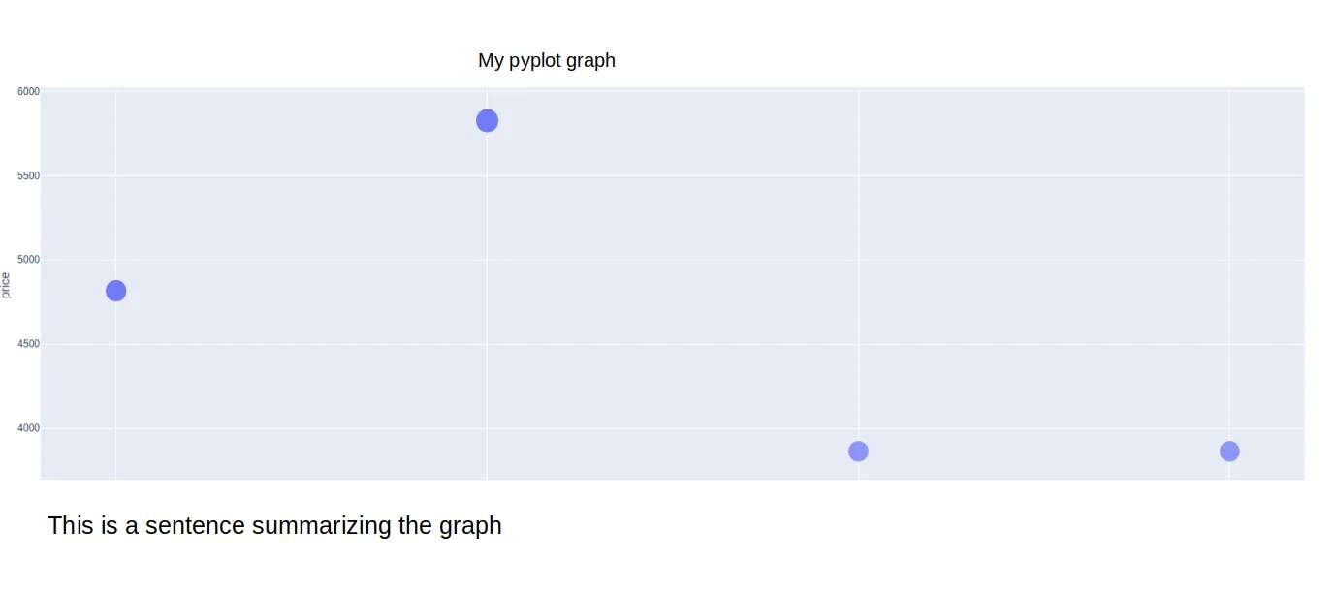The width and height of the screenshot is (1336, 593).
Task: Select the leftmost data point near 4800
Action: click(x=115, y=291)
